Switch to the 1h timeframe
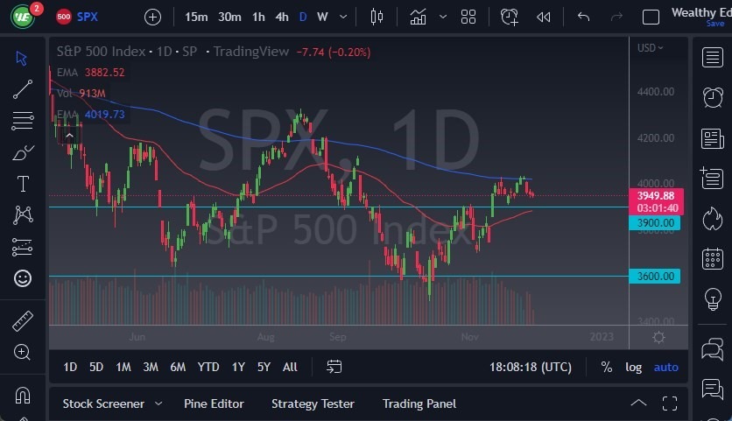732x421 pixels. coord(258,18)
